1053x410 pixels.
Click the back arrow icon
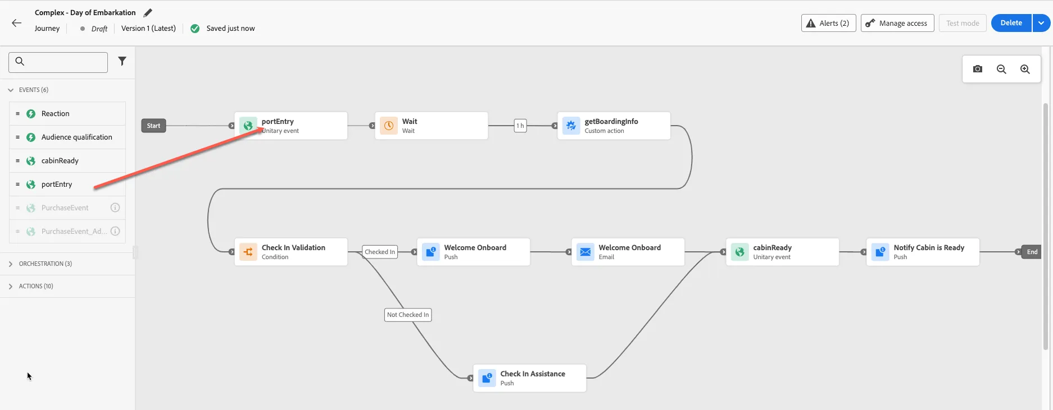(16, 23)
